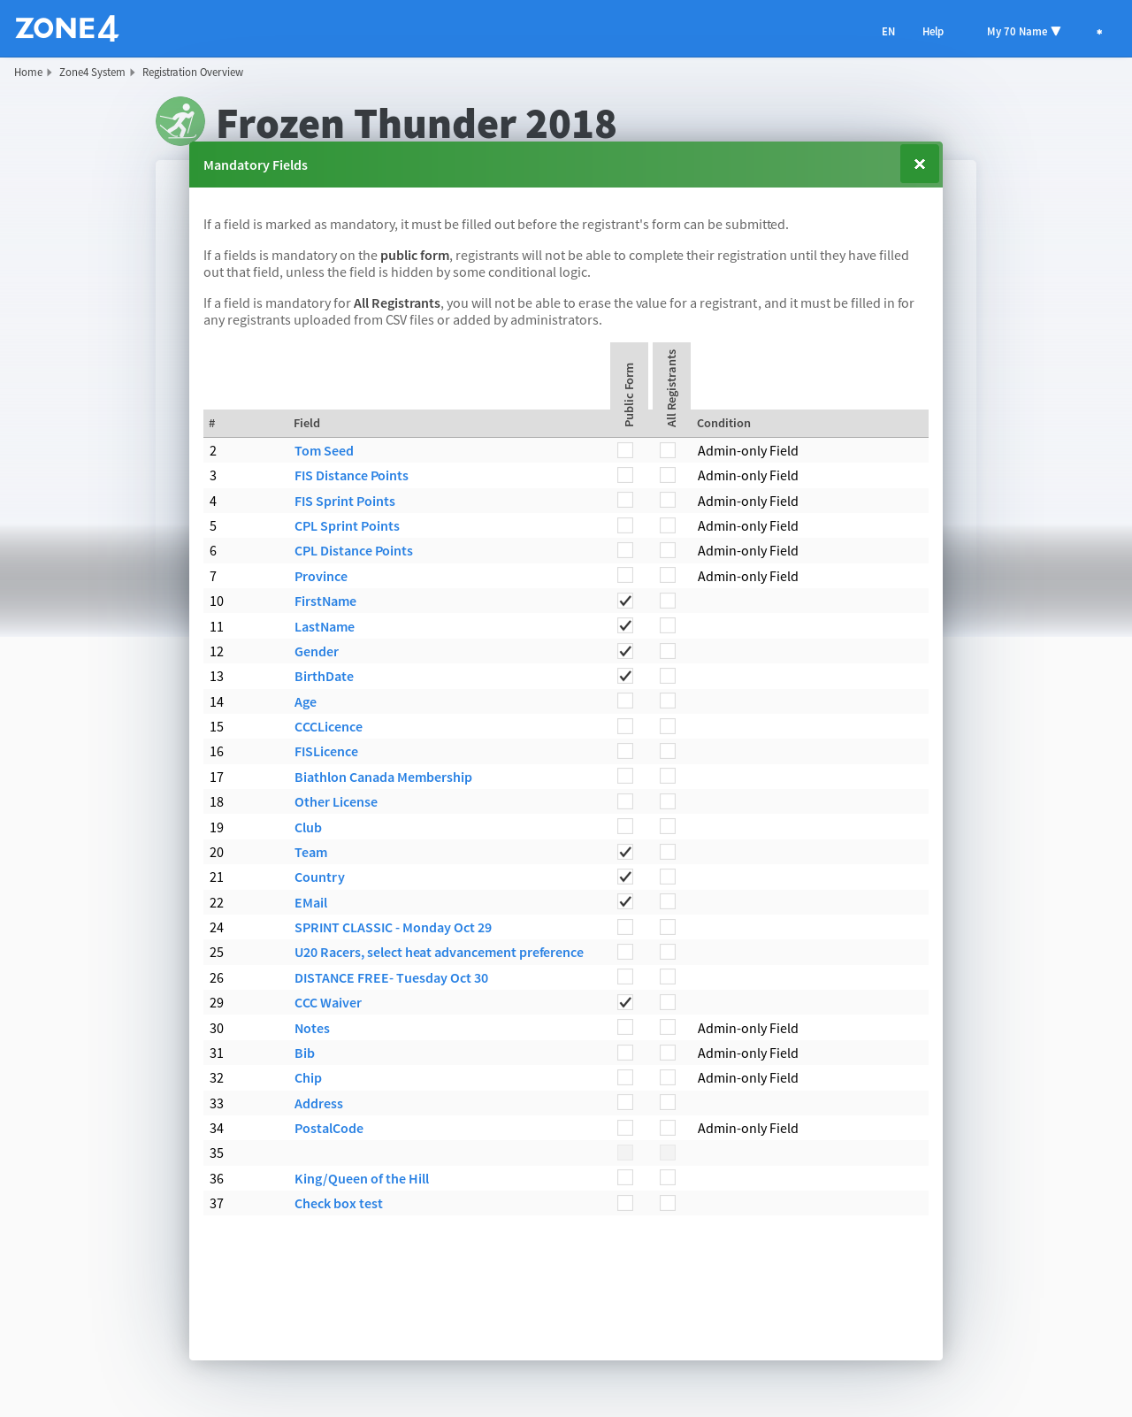
Task: Click the Zone4 logo in header
Action: [67, 29]
